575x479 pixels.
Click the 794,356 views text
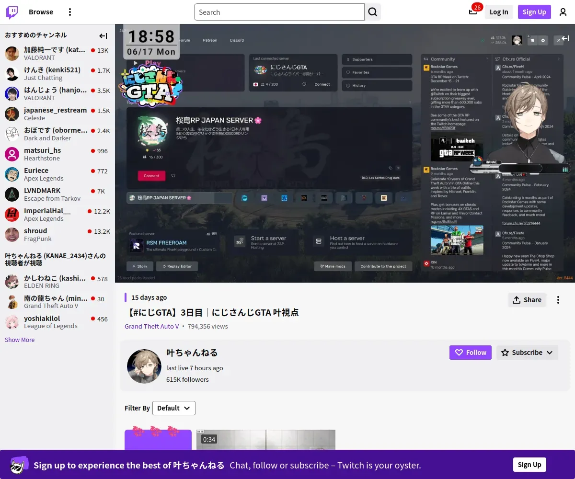pyautogui.click(x=207, y=326)
